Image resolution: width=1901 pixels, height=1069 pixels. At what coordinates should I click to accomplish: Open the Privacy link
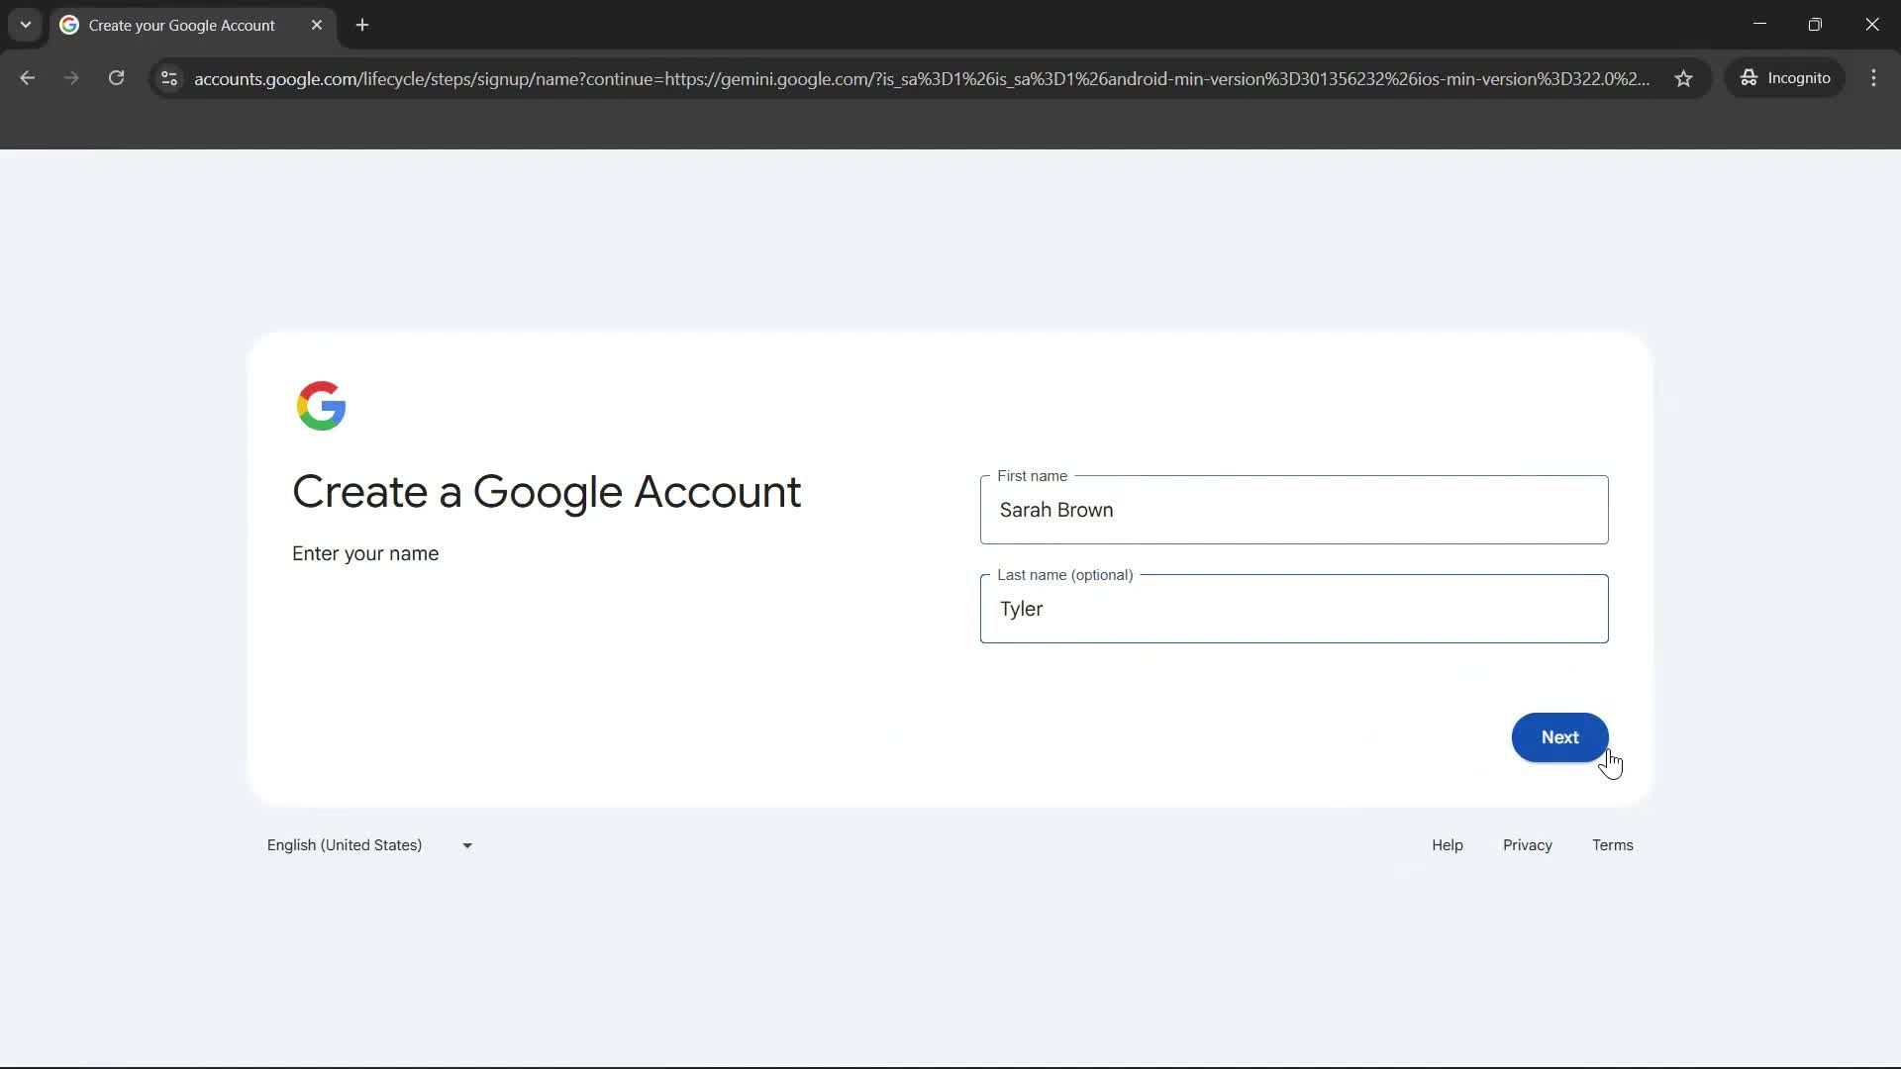[1527, 844]
